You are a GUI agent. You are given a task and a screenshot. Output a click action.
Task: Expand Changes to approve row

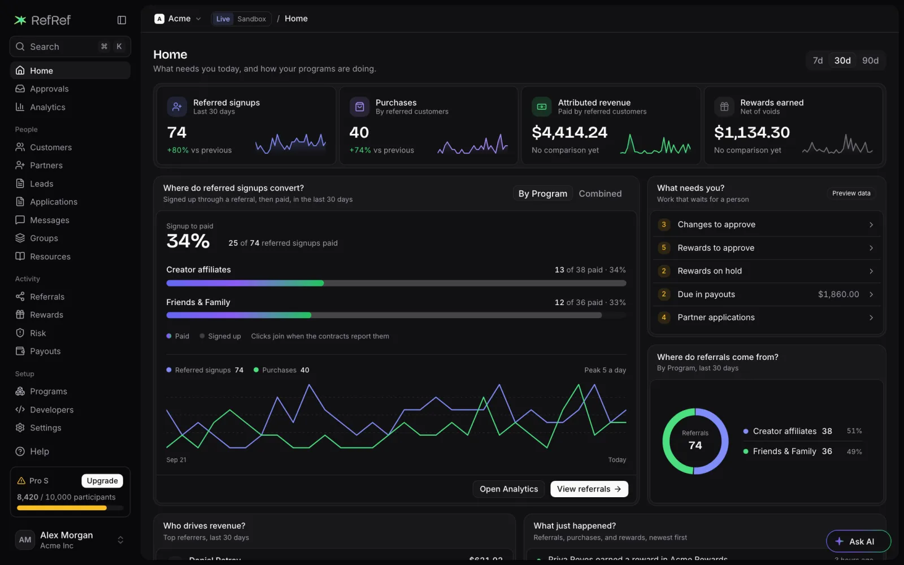tap(766, 224)
